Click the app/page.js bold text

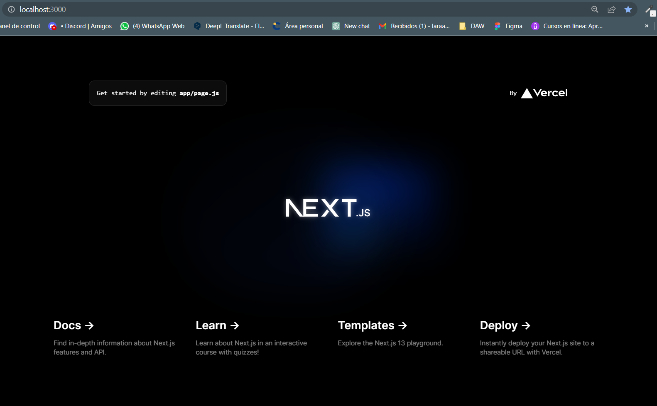click(199, 93)
